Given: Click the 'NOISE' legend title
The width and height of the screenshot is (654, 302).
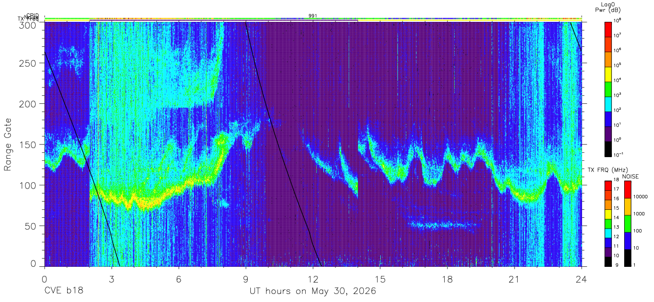Looking at the screenshot, I should (x=630, y=176).
